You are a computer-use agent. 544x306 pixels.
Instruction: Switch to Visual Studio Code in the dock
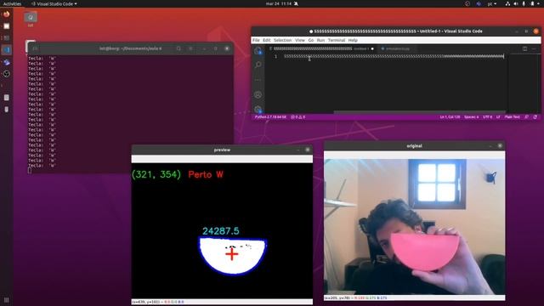6,50
